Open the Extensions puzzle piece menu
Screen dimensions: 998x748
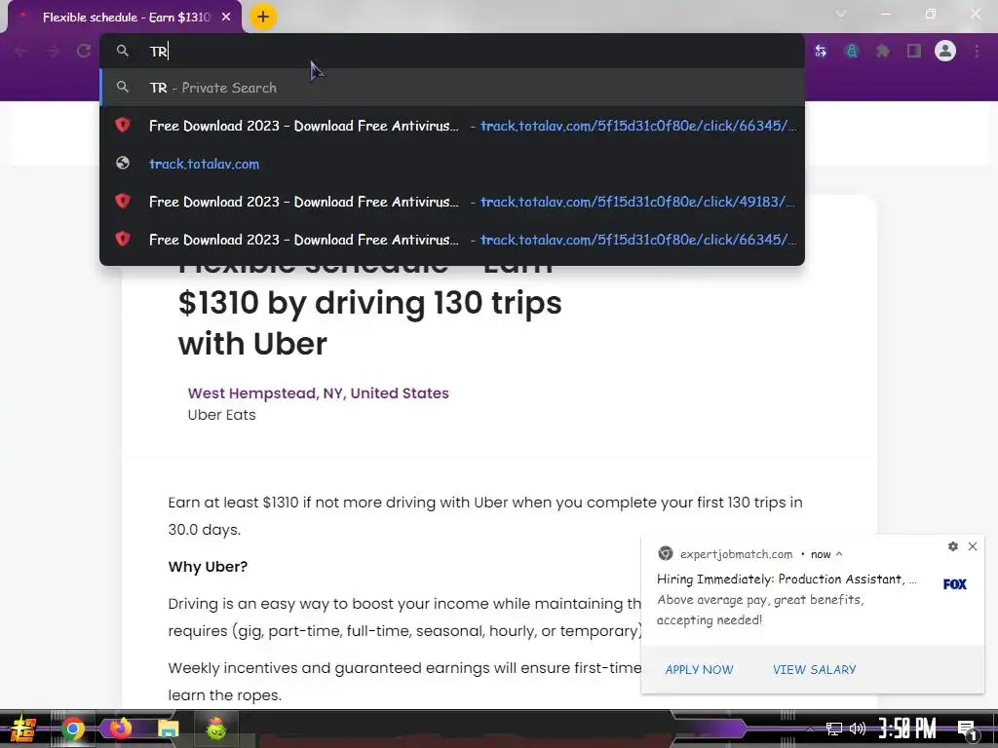click(883, 51)
